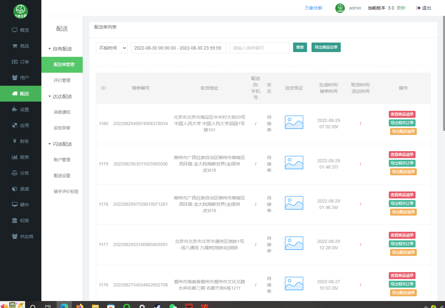Image resolution: width=445 pixels, height=308 pixels.
Task: Click the 分拣 balance scale icon
Action: (15, 173)
